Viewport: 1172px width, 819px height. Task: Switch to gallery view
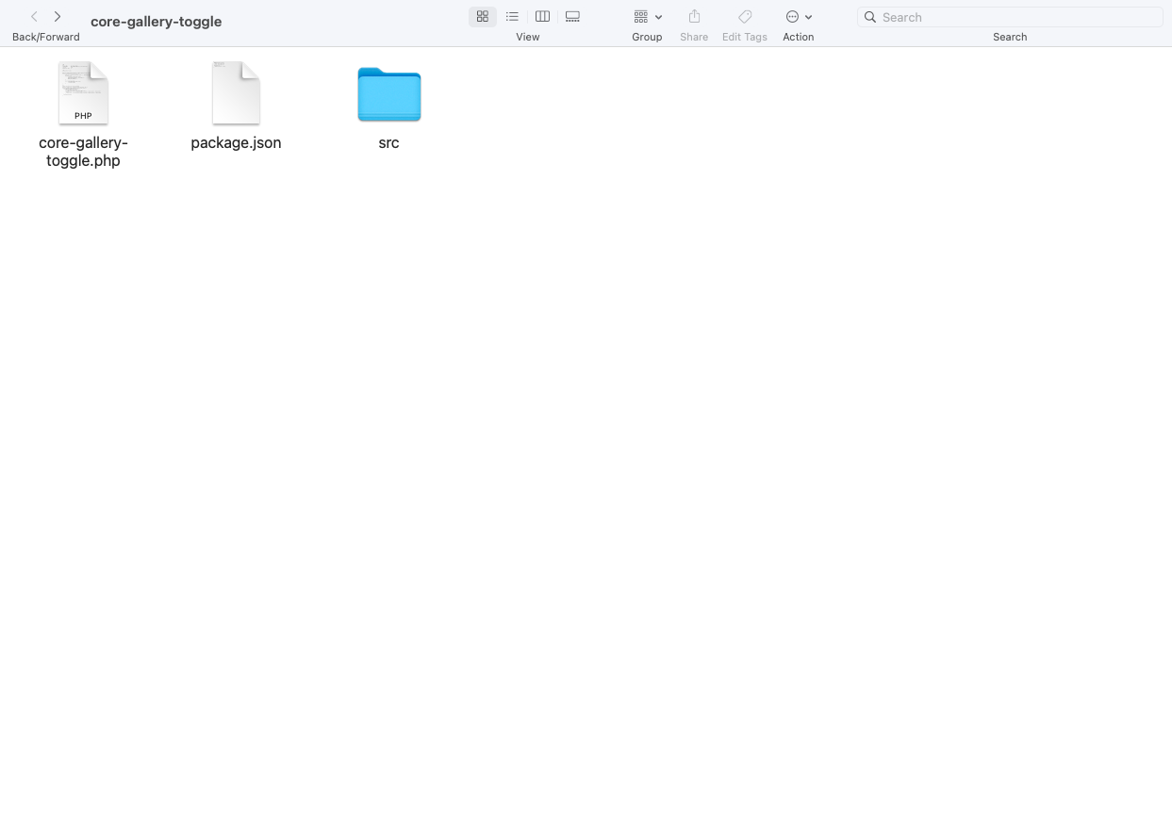click(x=572, y=17)
